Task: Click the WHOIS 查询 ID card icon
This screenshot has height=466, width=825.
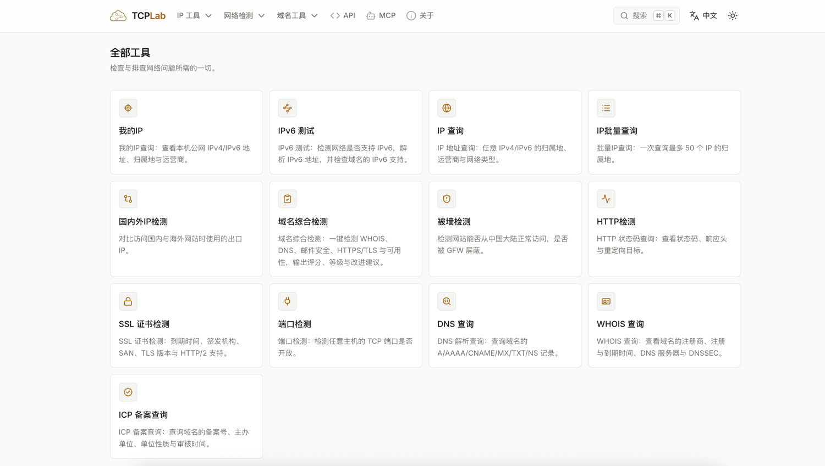Action: pos(606,301)
